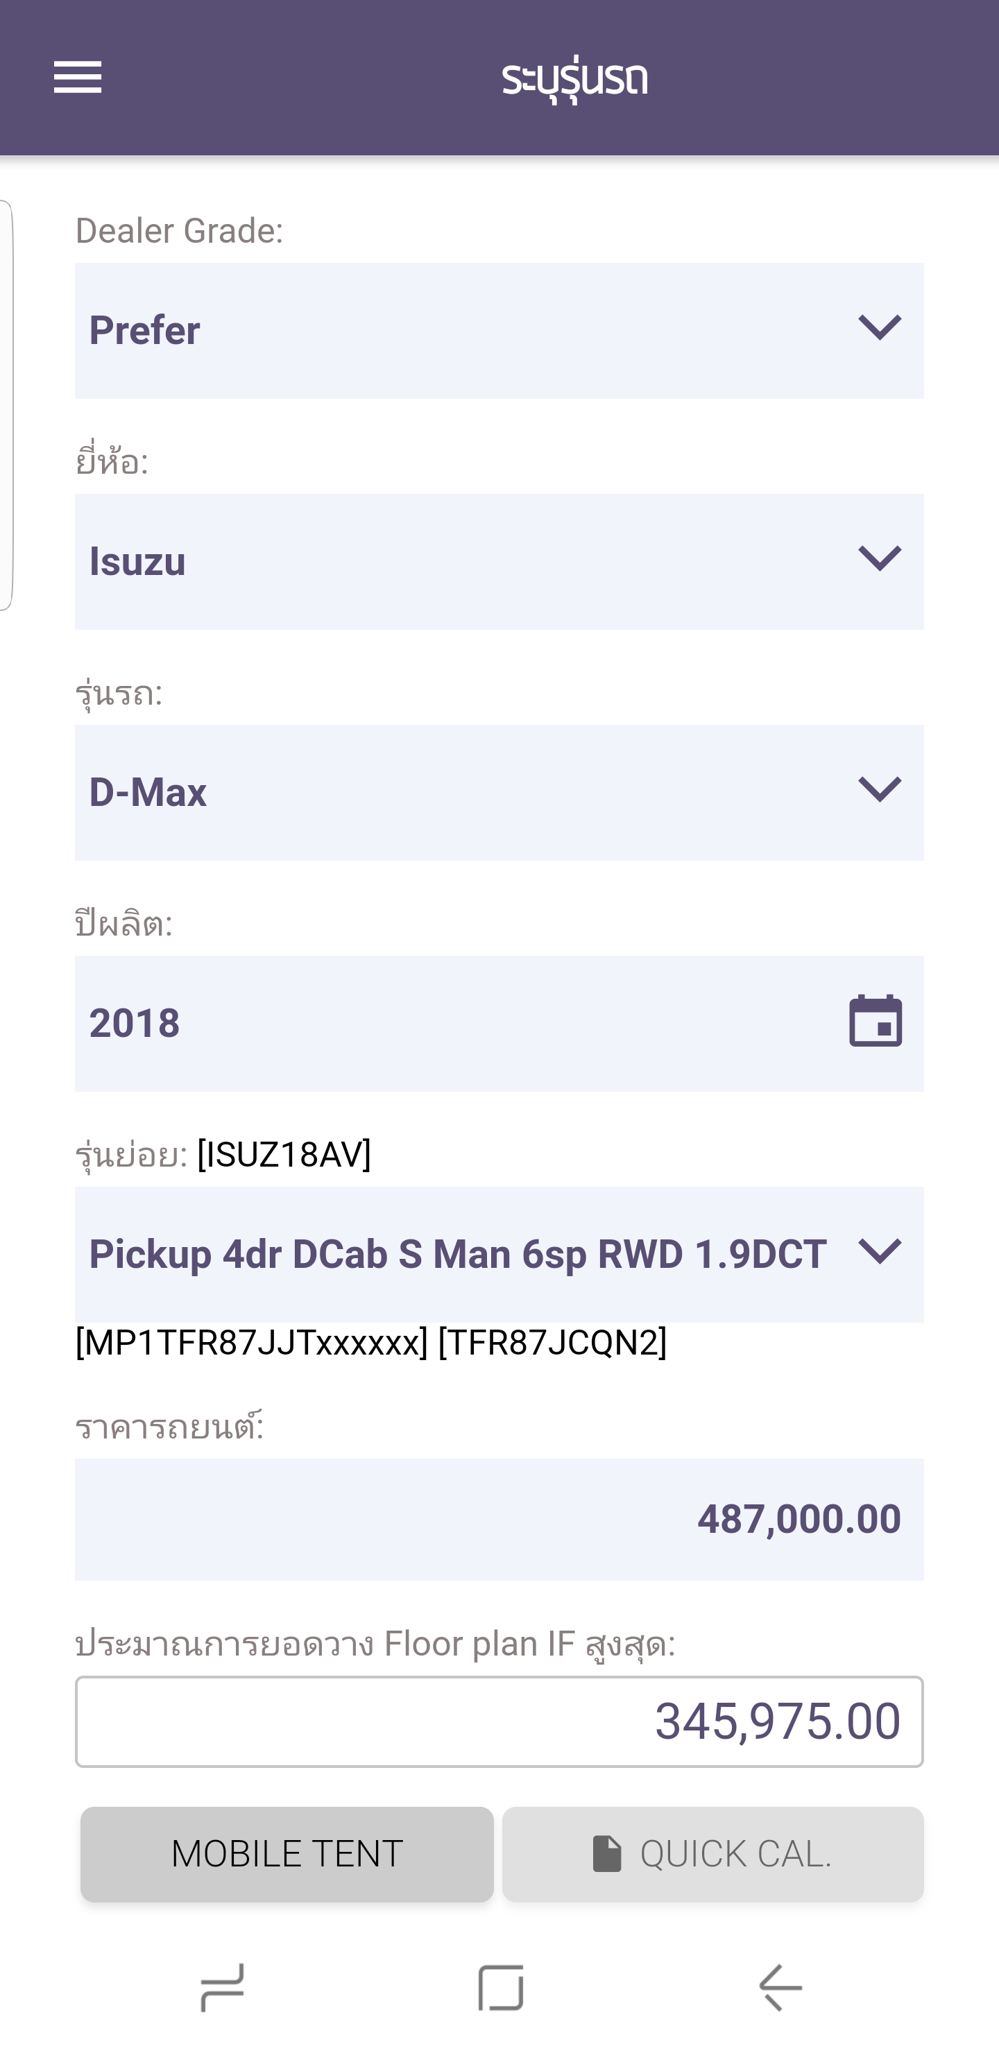Expand the D-Max model chevron arrow
999x2053 pixels.
tap(880, 790)
